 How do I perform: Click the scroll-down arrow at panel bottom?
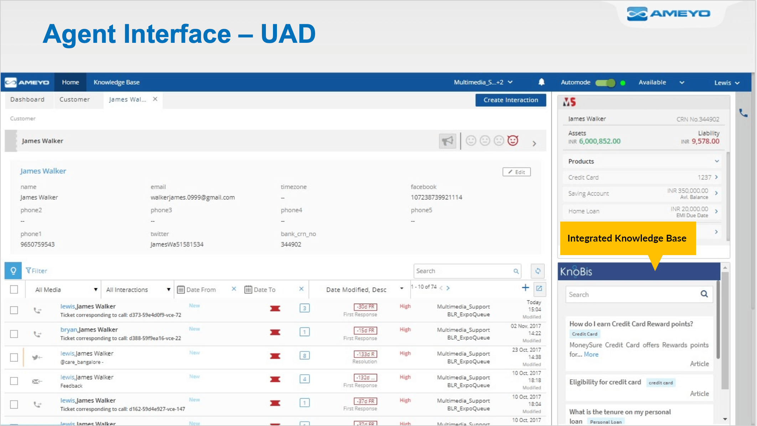coord(725,419)
